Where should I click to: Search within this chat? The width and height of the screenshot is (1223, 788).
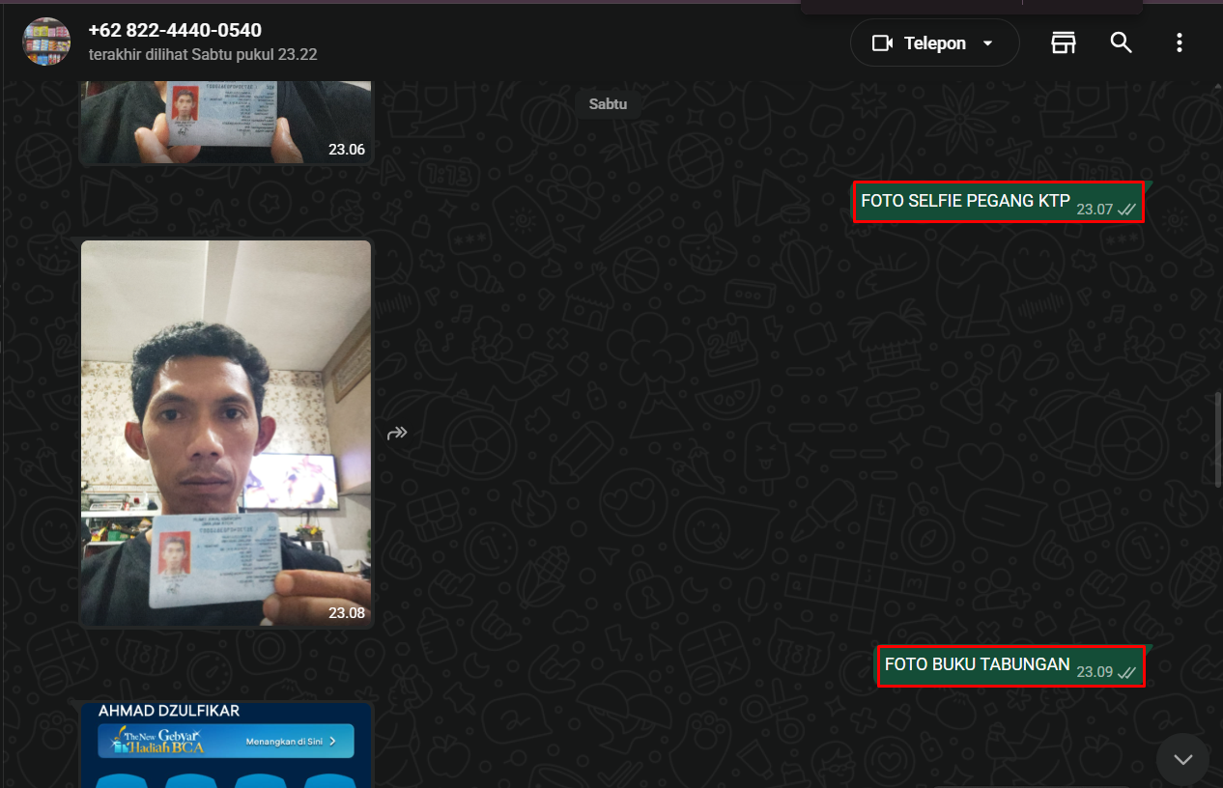[x=1121, y=42]
